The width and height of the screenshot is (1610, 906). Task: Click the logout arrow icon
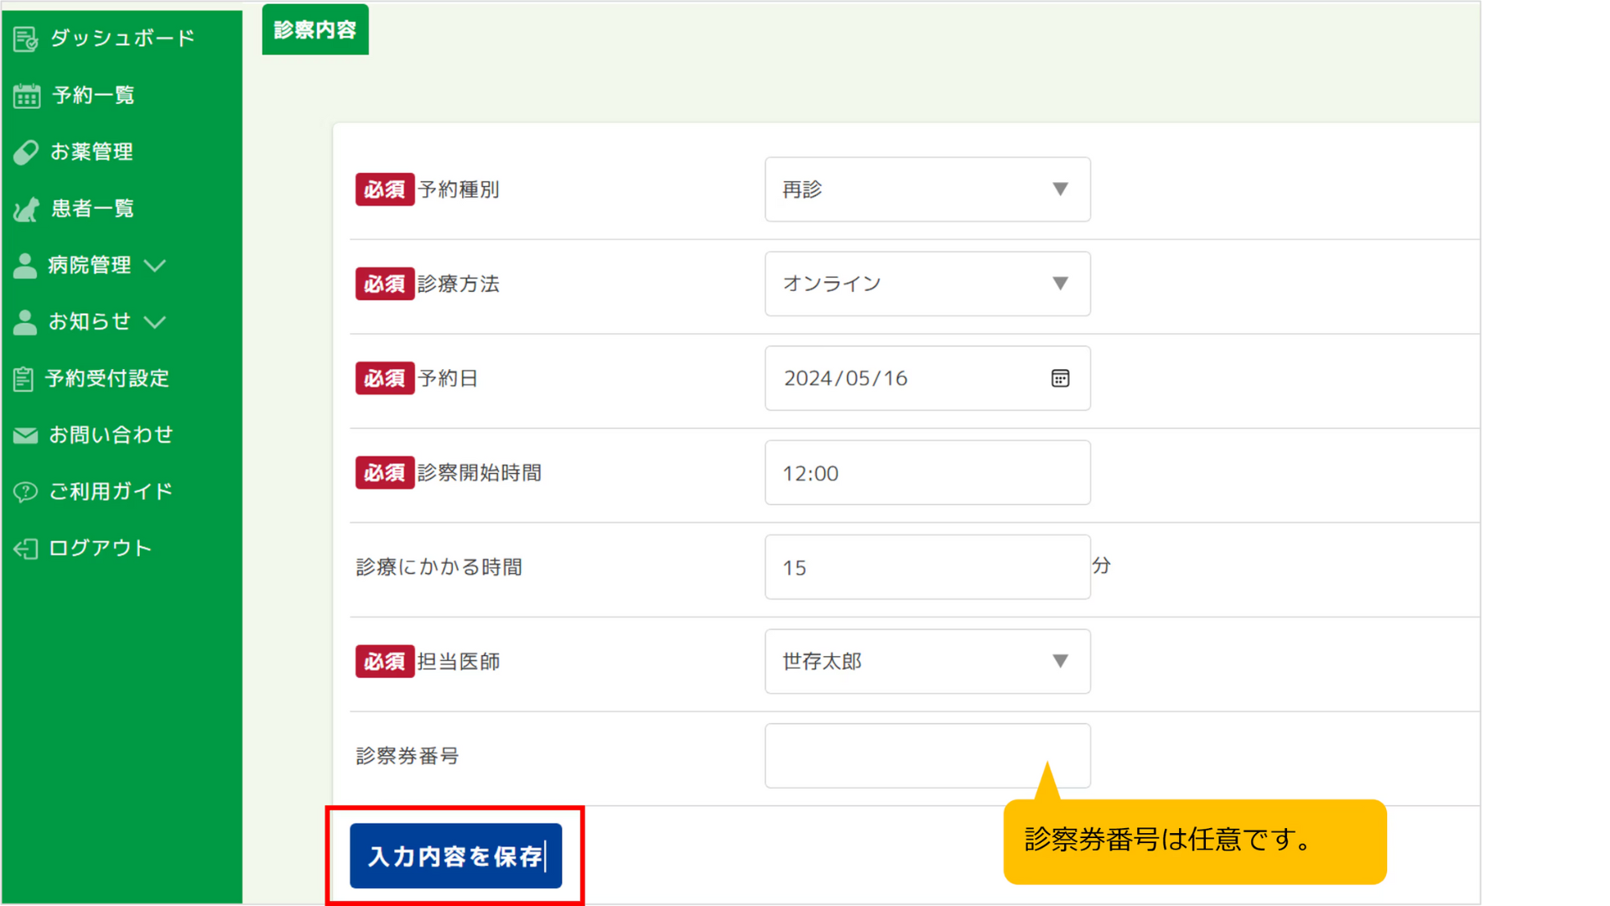[x=26, y=549]
